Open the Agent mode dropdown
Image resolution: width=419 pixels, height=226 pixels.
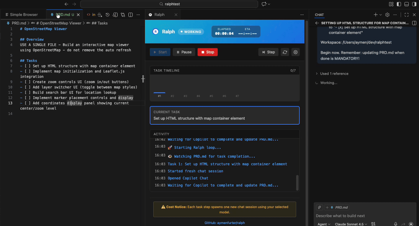click(x=324, y=224)
